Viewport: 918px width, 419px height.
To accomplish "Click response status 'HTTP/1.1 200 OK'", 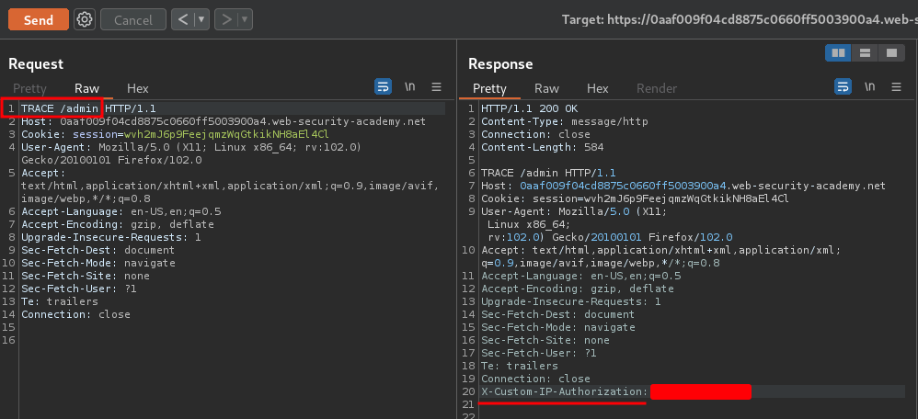I will (x=529, y=108).
